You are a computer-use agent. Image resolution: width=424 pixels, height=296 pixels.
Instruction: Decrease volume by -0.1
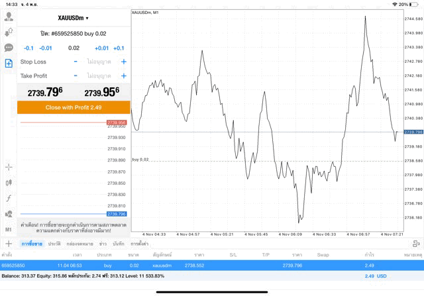(x=28, y=48)
